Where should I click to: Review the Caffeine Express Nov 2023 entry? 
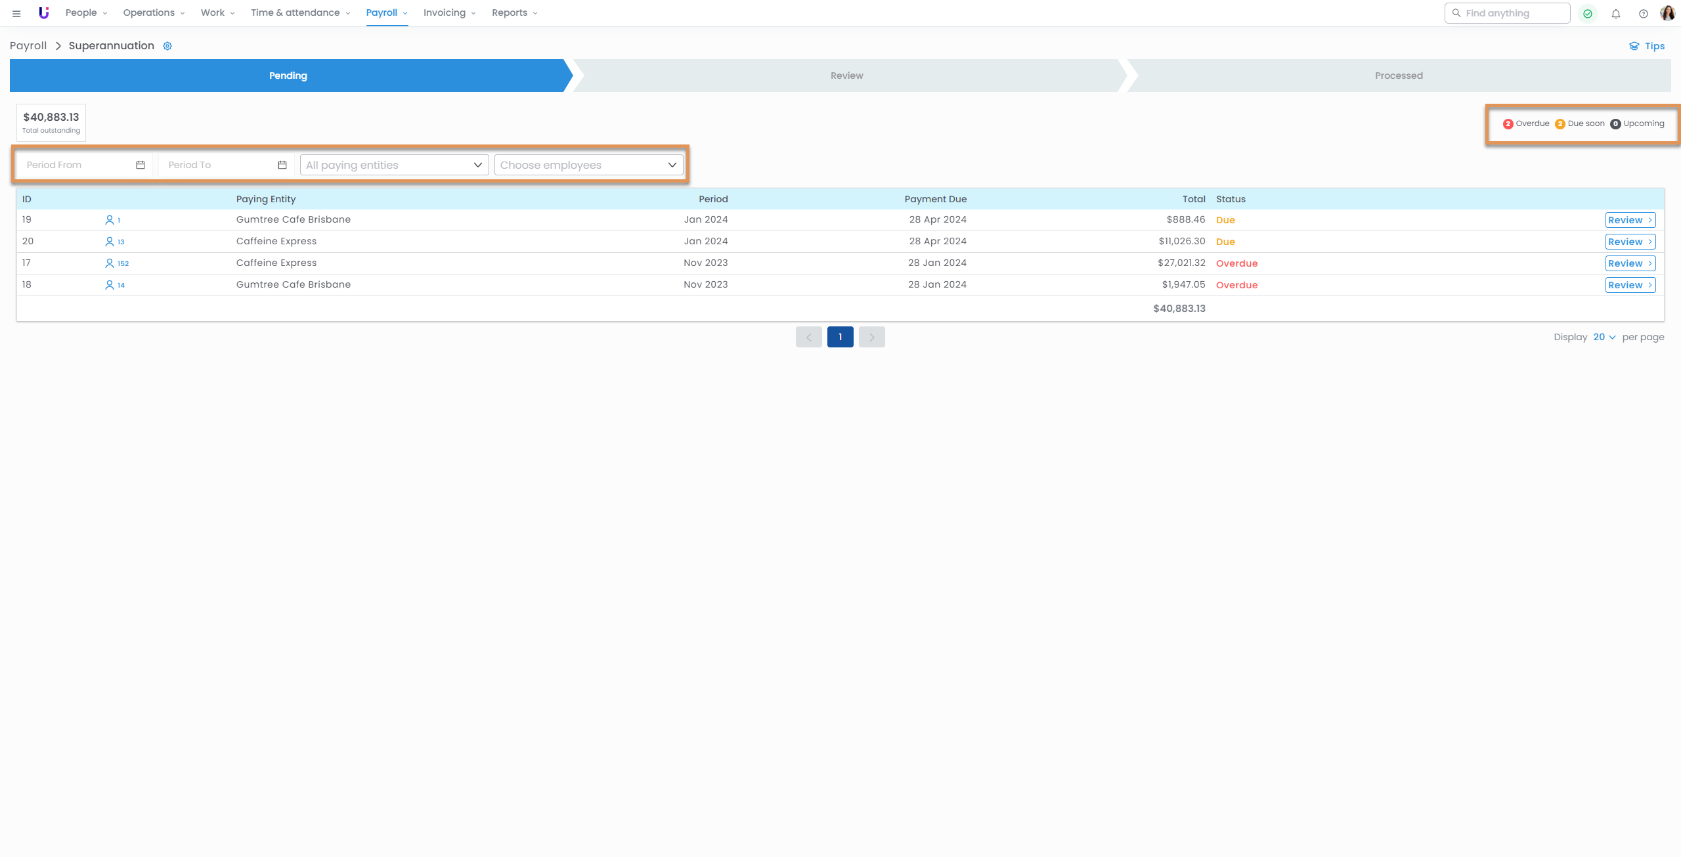(1630, 263)
